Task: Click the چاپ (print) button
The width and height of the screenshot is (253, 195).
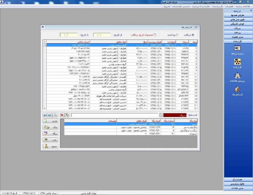Action: [51, 140]
